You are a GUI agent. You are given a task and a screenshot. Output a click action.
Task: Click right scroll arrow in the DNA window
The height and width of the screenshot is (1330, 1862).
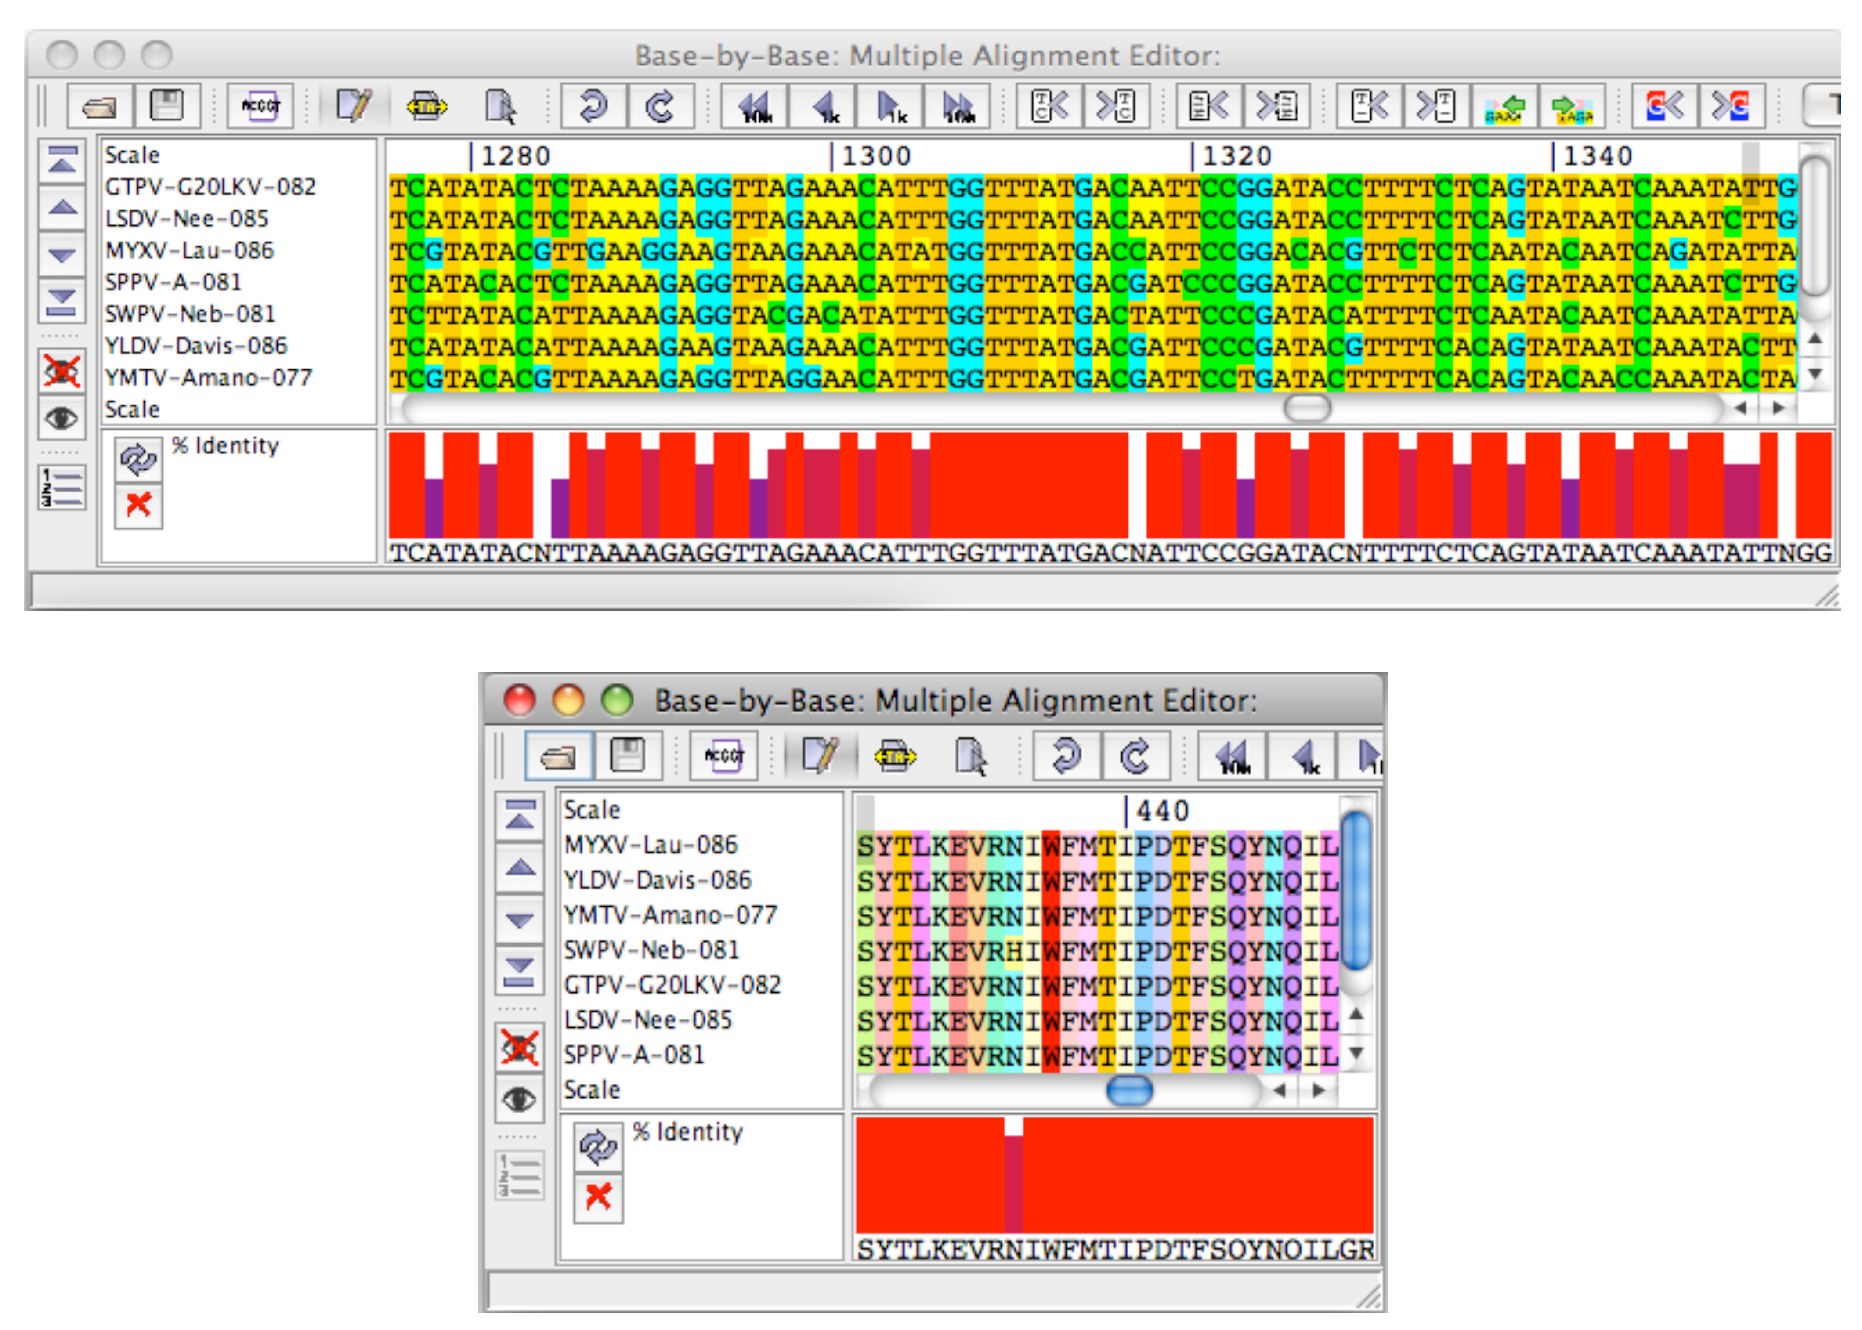1778,408
